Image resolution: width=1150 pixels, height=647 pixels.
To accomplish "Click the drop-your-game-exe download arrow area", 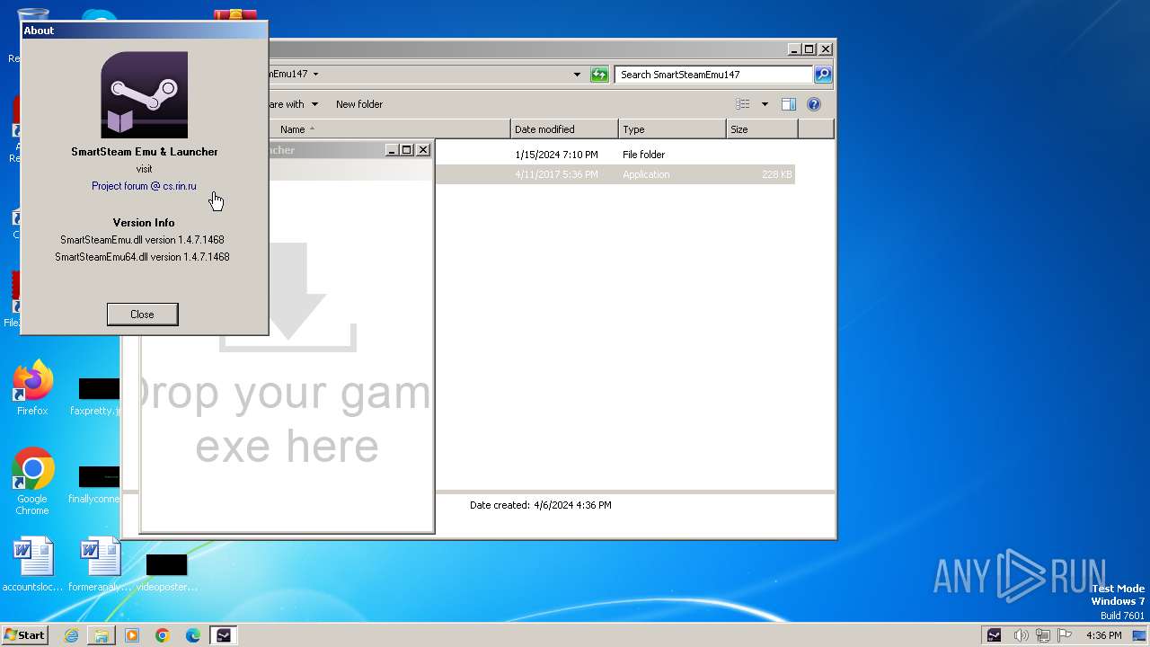I will pyautogui.click(x=287, y=297).
